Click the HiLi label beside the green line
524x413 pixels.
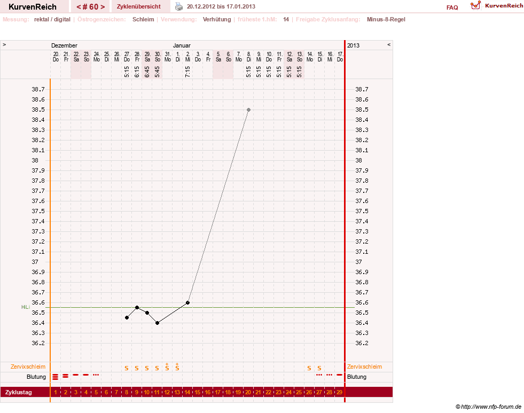[26, 307]
